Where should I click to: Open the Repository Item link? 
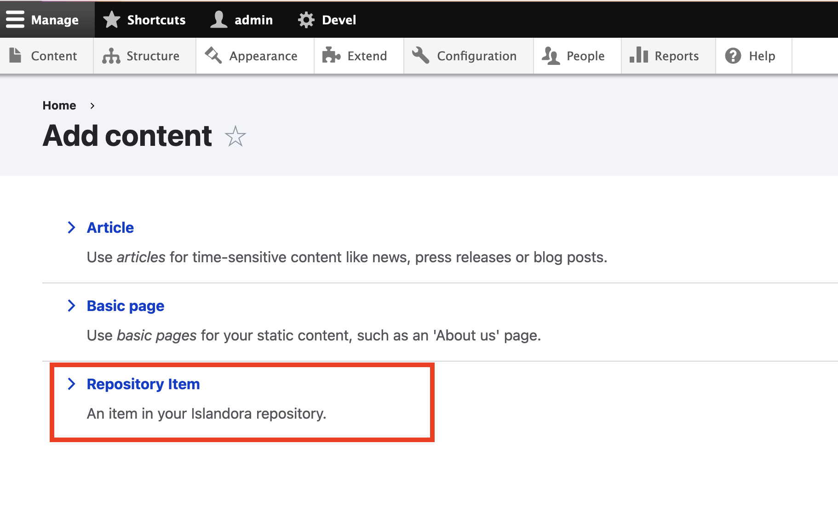[143, 384]
